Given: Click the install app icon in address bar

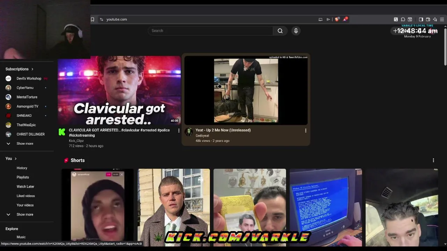Looking at the screenshot, I should coord(320,20).
